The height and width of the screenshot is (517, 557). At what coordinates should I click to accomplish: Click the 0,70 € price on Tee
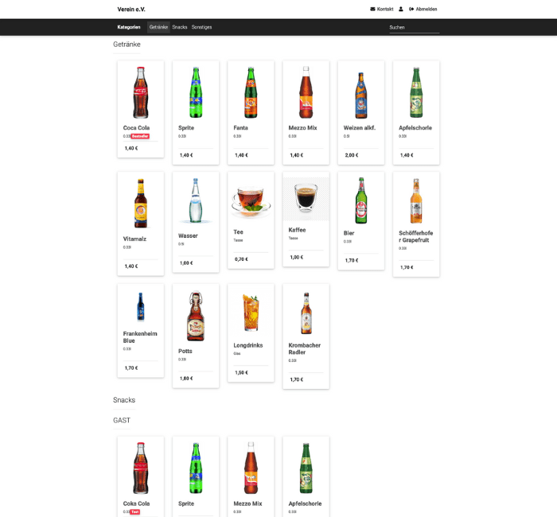click(x=241, y=259)
